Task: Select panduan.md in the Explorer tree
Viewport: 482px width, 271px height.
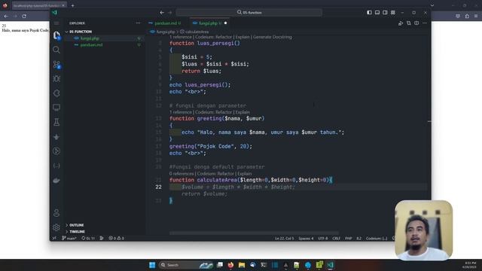Action: point(91,45)
